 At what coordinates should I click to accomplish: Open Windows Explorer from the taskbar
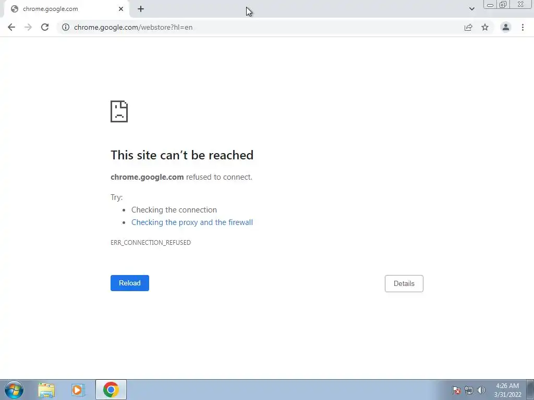[46, 390]
